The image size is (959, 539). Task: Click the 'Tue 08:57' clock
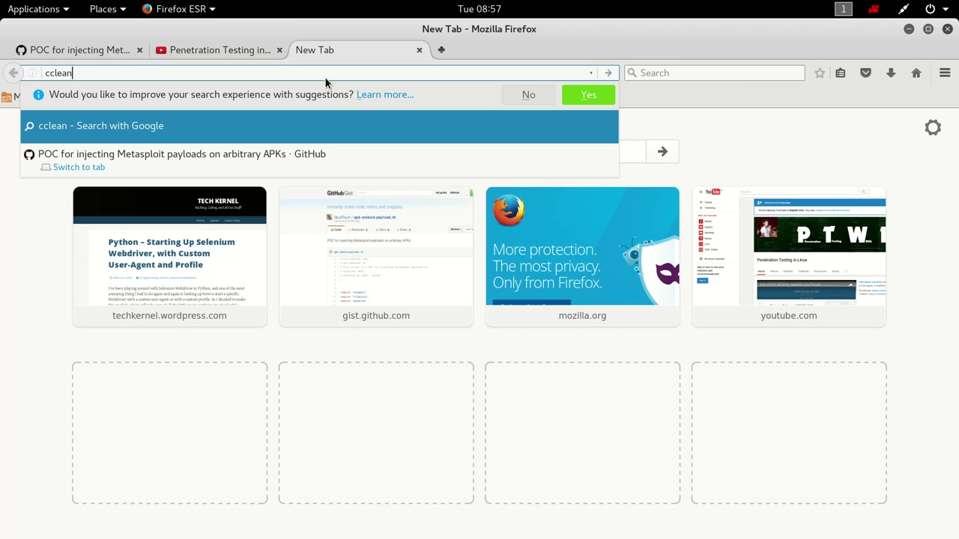479,9
